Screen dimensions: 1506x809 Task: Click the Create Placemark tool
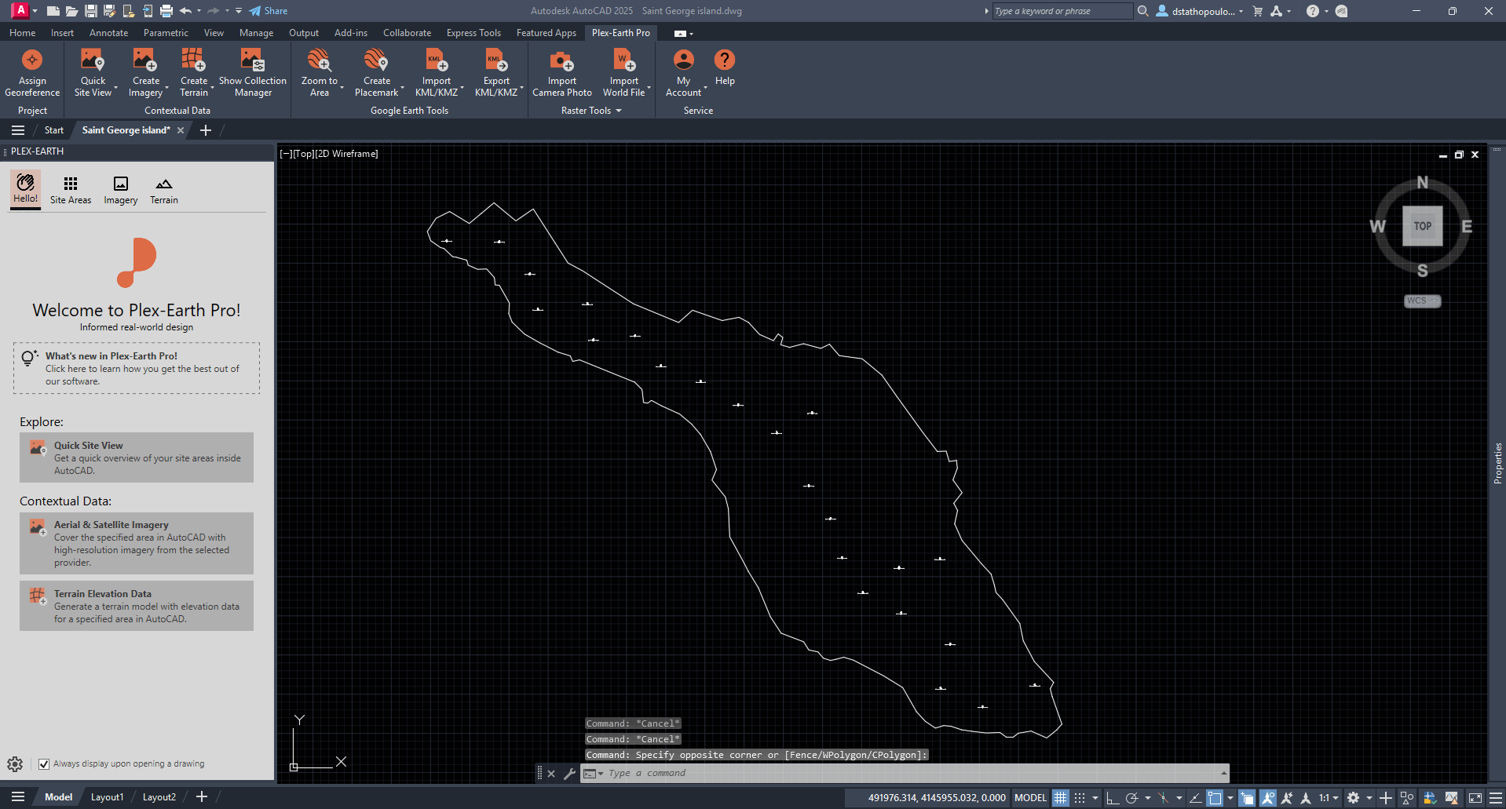tap(377, 72)
